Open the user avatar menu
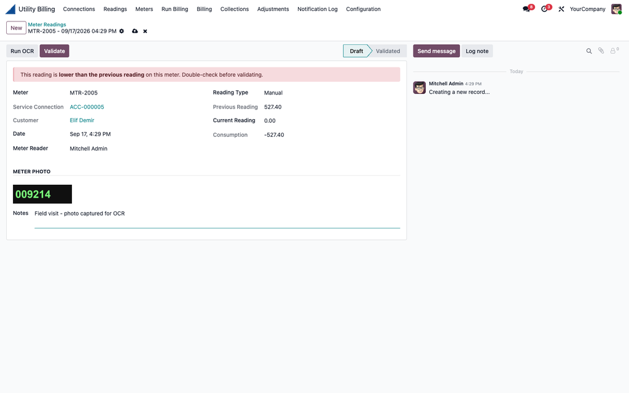The height and width of the screenshot is (393, 629). 616,9
